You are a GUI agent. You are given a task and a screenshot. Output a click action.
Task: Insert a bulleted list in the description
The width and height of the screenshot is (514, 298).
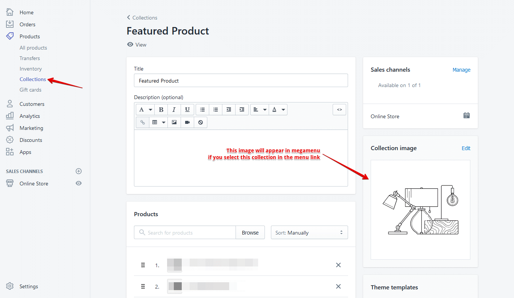click(202, 109)
